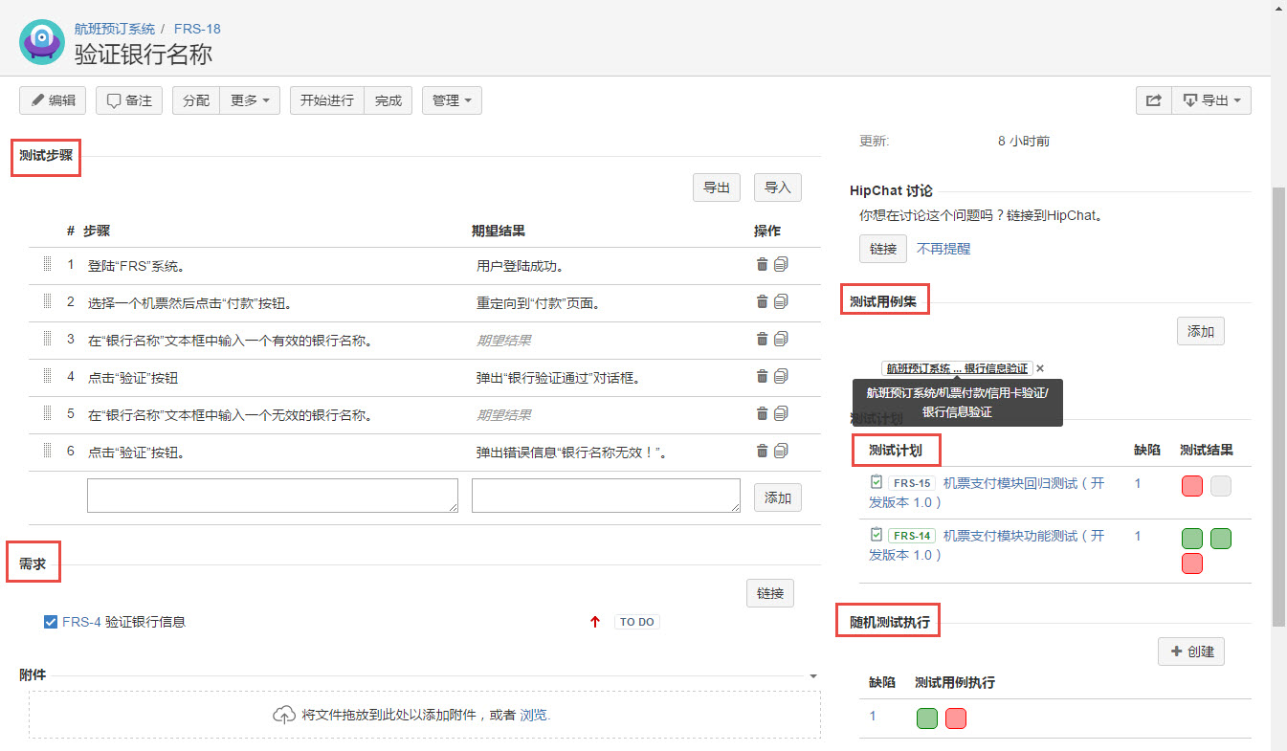Clone step 4 using the copy icon
This screenshot has width=1287, height=751.
(x=781, y=376)
